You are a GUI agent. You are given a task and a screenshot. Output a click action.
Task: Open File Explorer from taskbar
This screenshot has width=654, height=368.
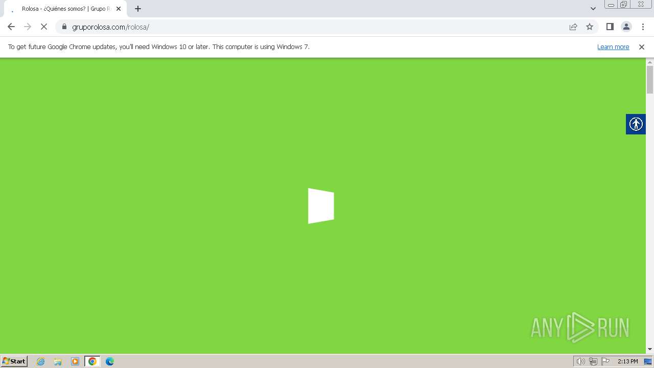pyautogui.click(x=58, y=361)
